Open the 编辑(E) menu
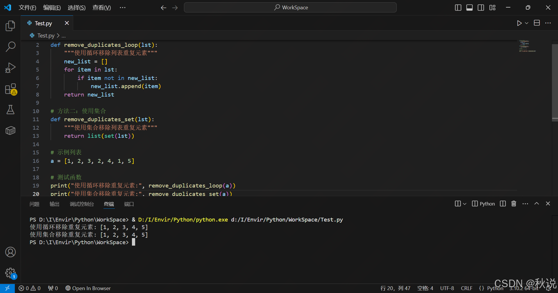This screenshot has width=558, height=293. [x=52, y=8]
